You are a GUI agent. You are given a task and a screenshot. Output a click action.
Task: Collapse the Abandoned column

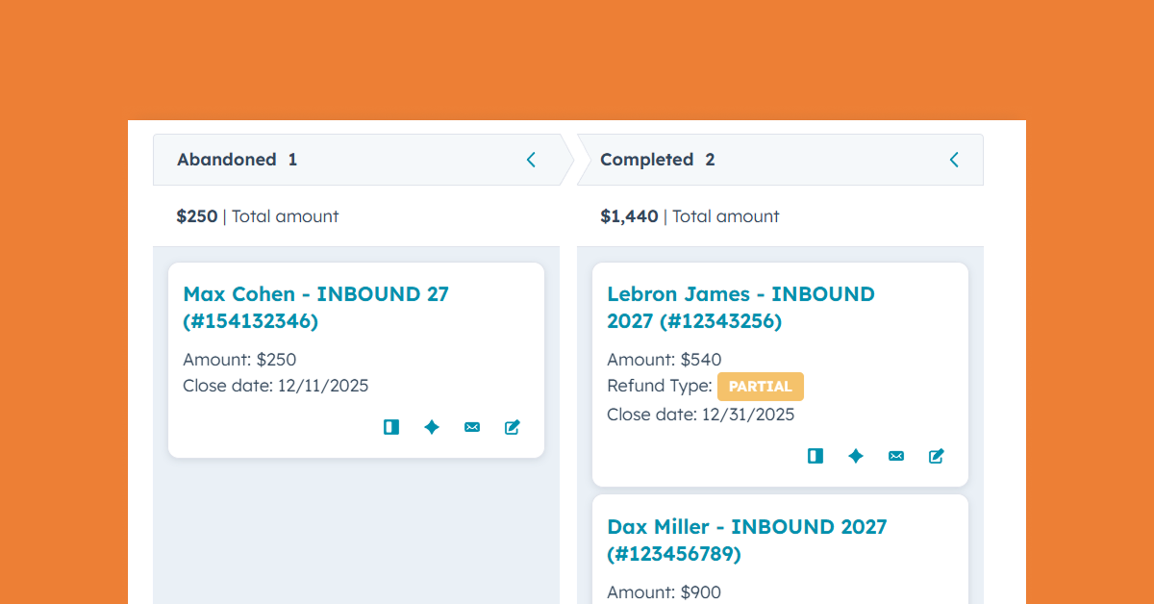click(x=531, y=160)
